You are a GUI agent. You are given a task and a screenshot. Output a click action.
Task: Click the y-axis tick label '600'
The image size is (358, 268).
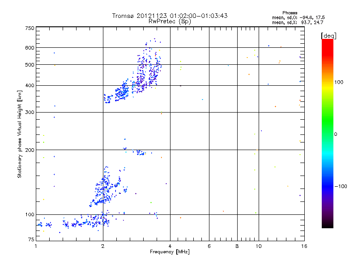[30, 48]
